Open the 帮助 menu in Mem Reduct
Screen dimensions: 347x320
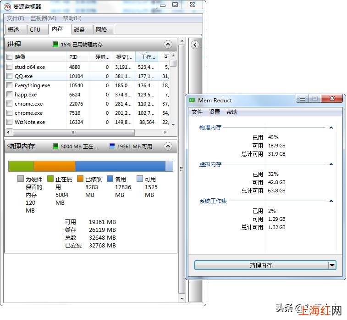(231, 112)
